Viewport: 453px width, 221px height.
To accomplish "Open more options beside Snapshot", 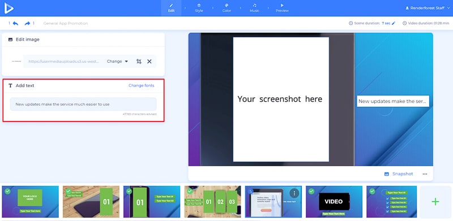I will (x=425, y=174).
